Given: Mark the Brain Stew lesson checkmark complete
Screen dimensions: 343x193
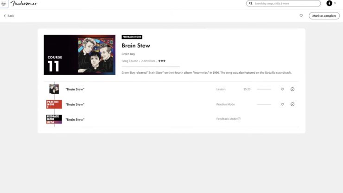Looking at the screenshot, I should coord(292,89).
